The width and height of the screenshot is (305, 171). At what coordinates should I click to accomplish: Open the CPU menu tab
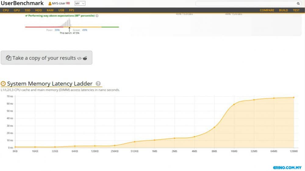(6, 10)
